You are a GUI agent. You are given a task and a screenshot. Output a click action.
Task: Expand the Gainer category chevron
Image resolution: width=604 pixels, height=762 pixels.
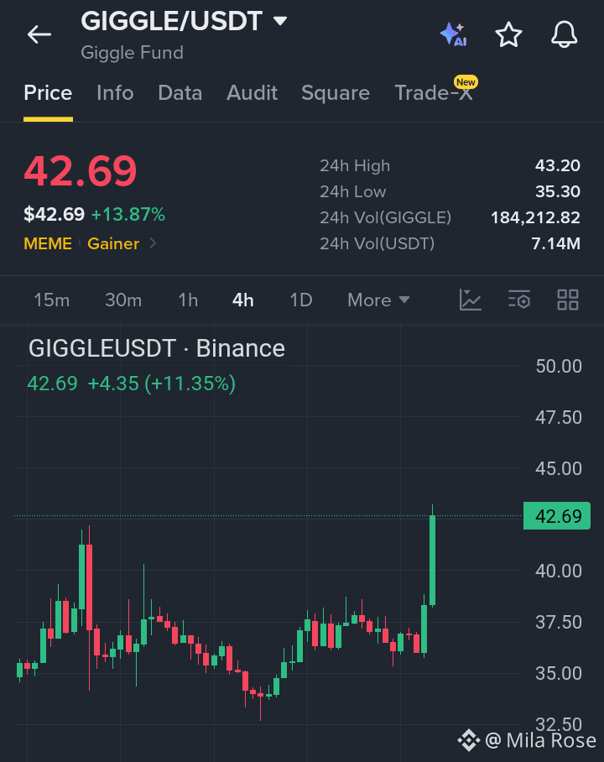pos(153,243)
